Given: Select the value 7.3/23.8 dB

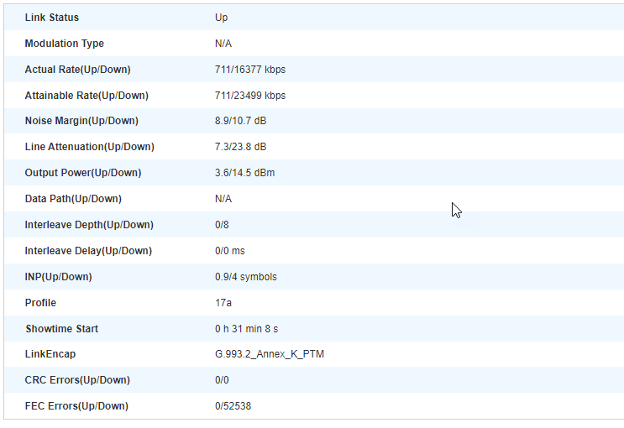Looking at the screenshot, I should pyautogui.click(x=240, y=147).
